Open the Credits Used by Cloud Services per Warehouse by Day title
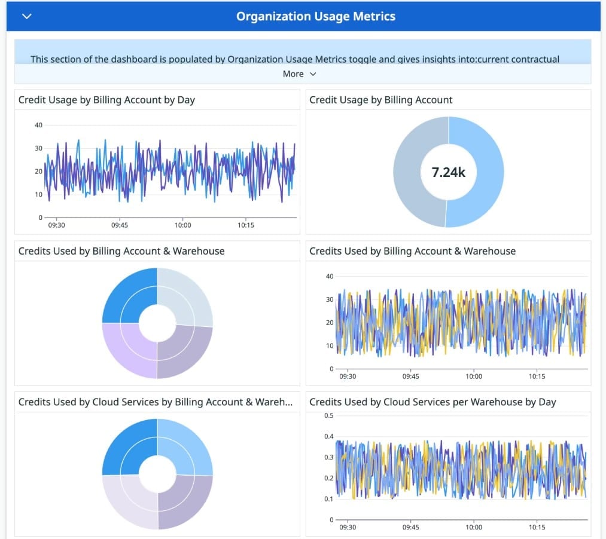The height and width of the screenshot is (539, 606). (x=433, y=402)
